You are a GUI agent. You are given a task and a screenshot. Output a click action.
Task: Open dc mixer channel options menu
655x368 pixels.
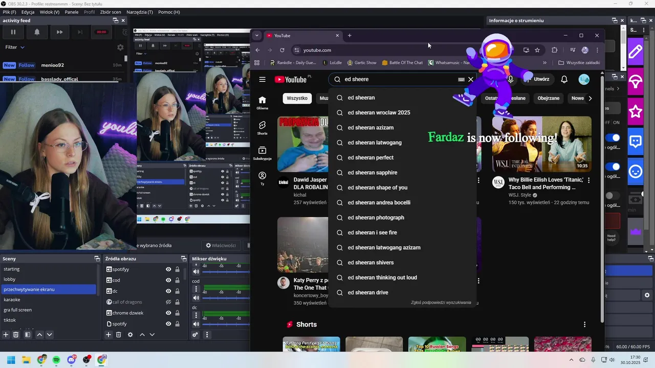click(x=196, y=315)
